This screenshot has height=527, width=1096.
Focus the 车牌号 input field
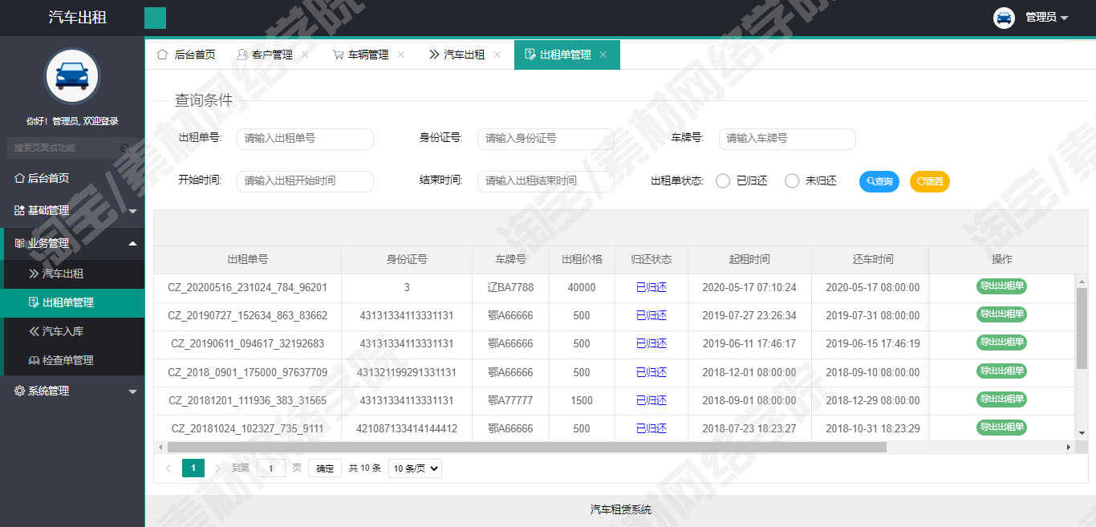click(x=787, y=139)
